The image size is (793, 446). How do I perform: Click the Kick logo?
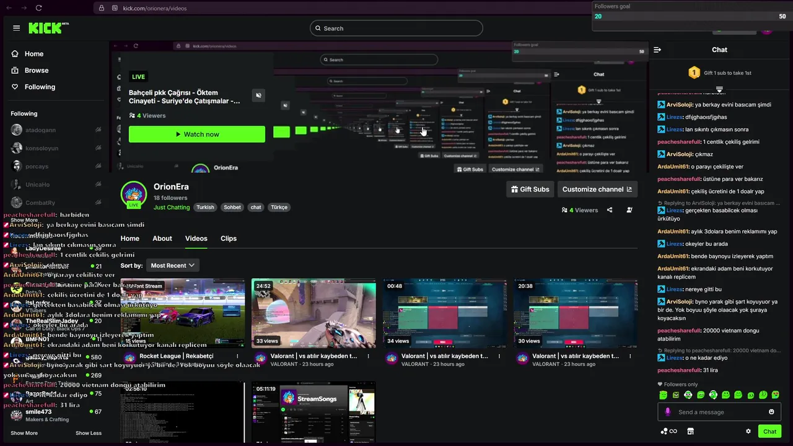click(x=48, y=28)
